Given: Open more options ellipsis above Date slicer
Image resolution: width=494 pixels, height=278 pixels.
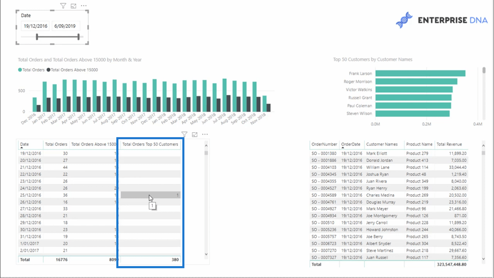Looking at the screenshot, I should 84,6.
